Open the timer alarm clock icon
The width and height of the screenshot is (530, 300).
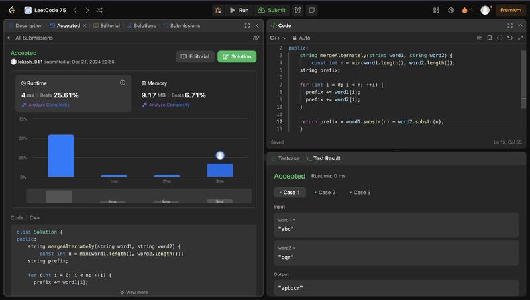[x=298, y=10]
